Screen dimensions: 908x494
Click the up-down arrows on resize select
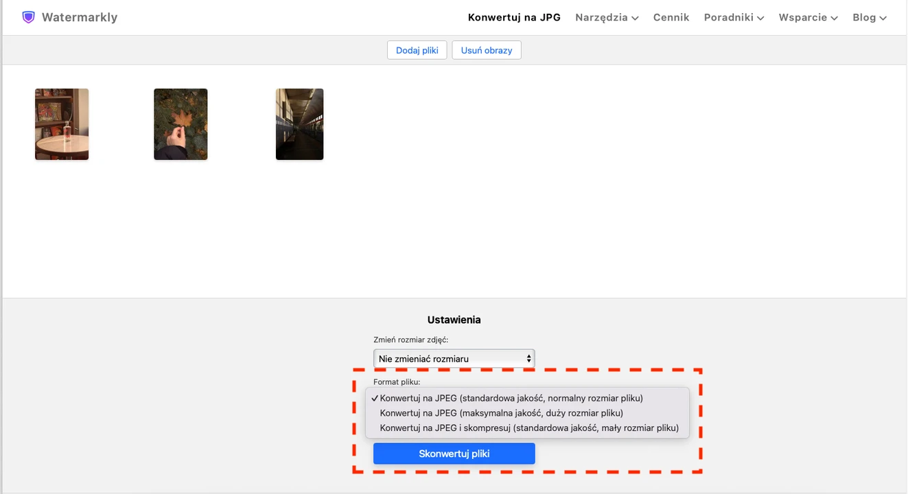(x=528, y=358)
